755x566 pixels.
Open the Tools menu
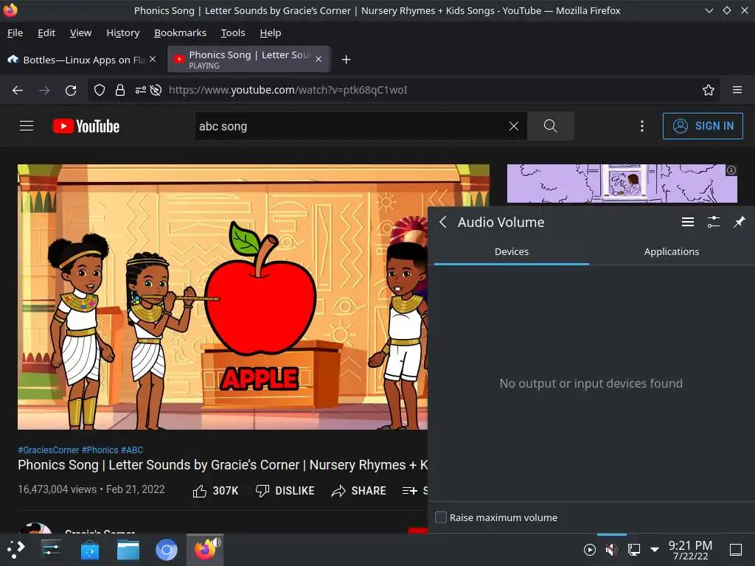(x=233, y=32)
